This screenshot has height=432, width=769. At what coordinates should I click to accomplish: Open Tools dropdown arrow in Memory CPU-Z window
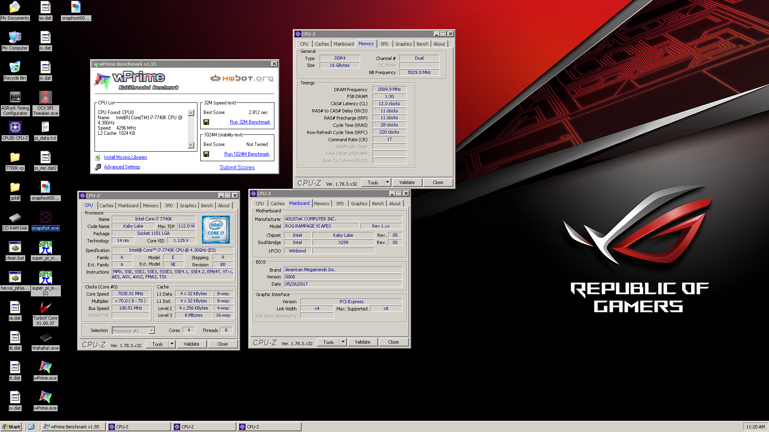coord(387,182)
